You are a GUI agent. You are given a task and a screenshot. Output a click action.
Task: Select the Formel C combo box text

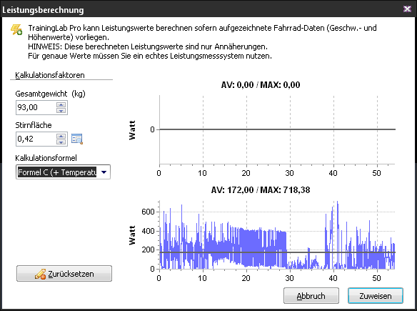point(57,172)
